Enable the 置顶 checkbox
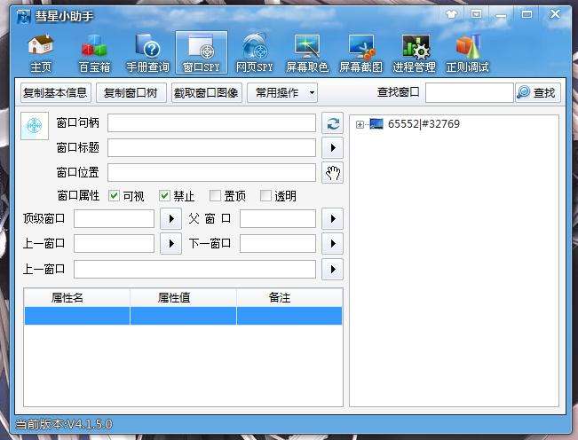 point(215,195)
